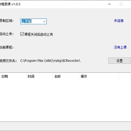This screenshot has height=131, width=131.
Task: Click the 录制区域 label
Action: coord(7,21)
